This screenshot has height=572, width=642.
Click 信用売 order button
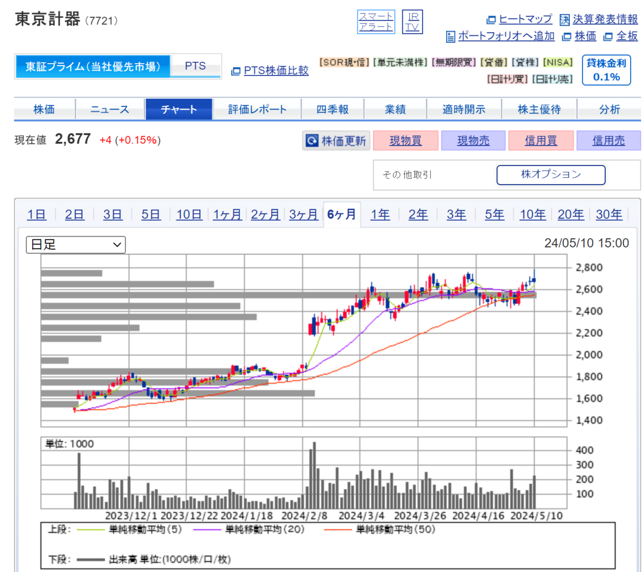[x=609, y=140]
